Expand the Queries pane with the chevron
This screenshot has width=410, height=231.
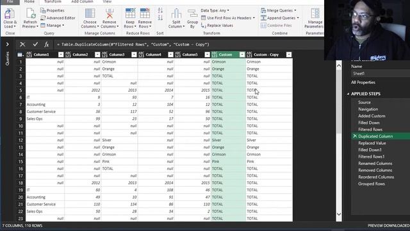click(x=7, y=44)
